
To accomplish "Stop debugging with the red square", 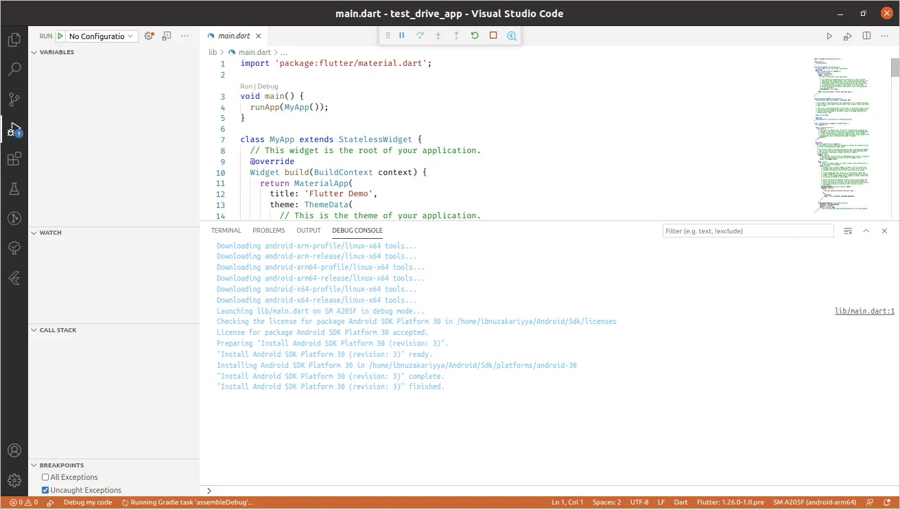I will (x=493, y=35).
